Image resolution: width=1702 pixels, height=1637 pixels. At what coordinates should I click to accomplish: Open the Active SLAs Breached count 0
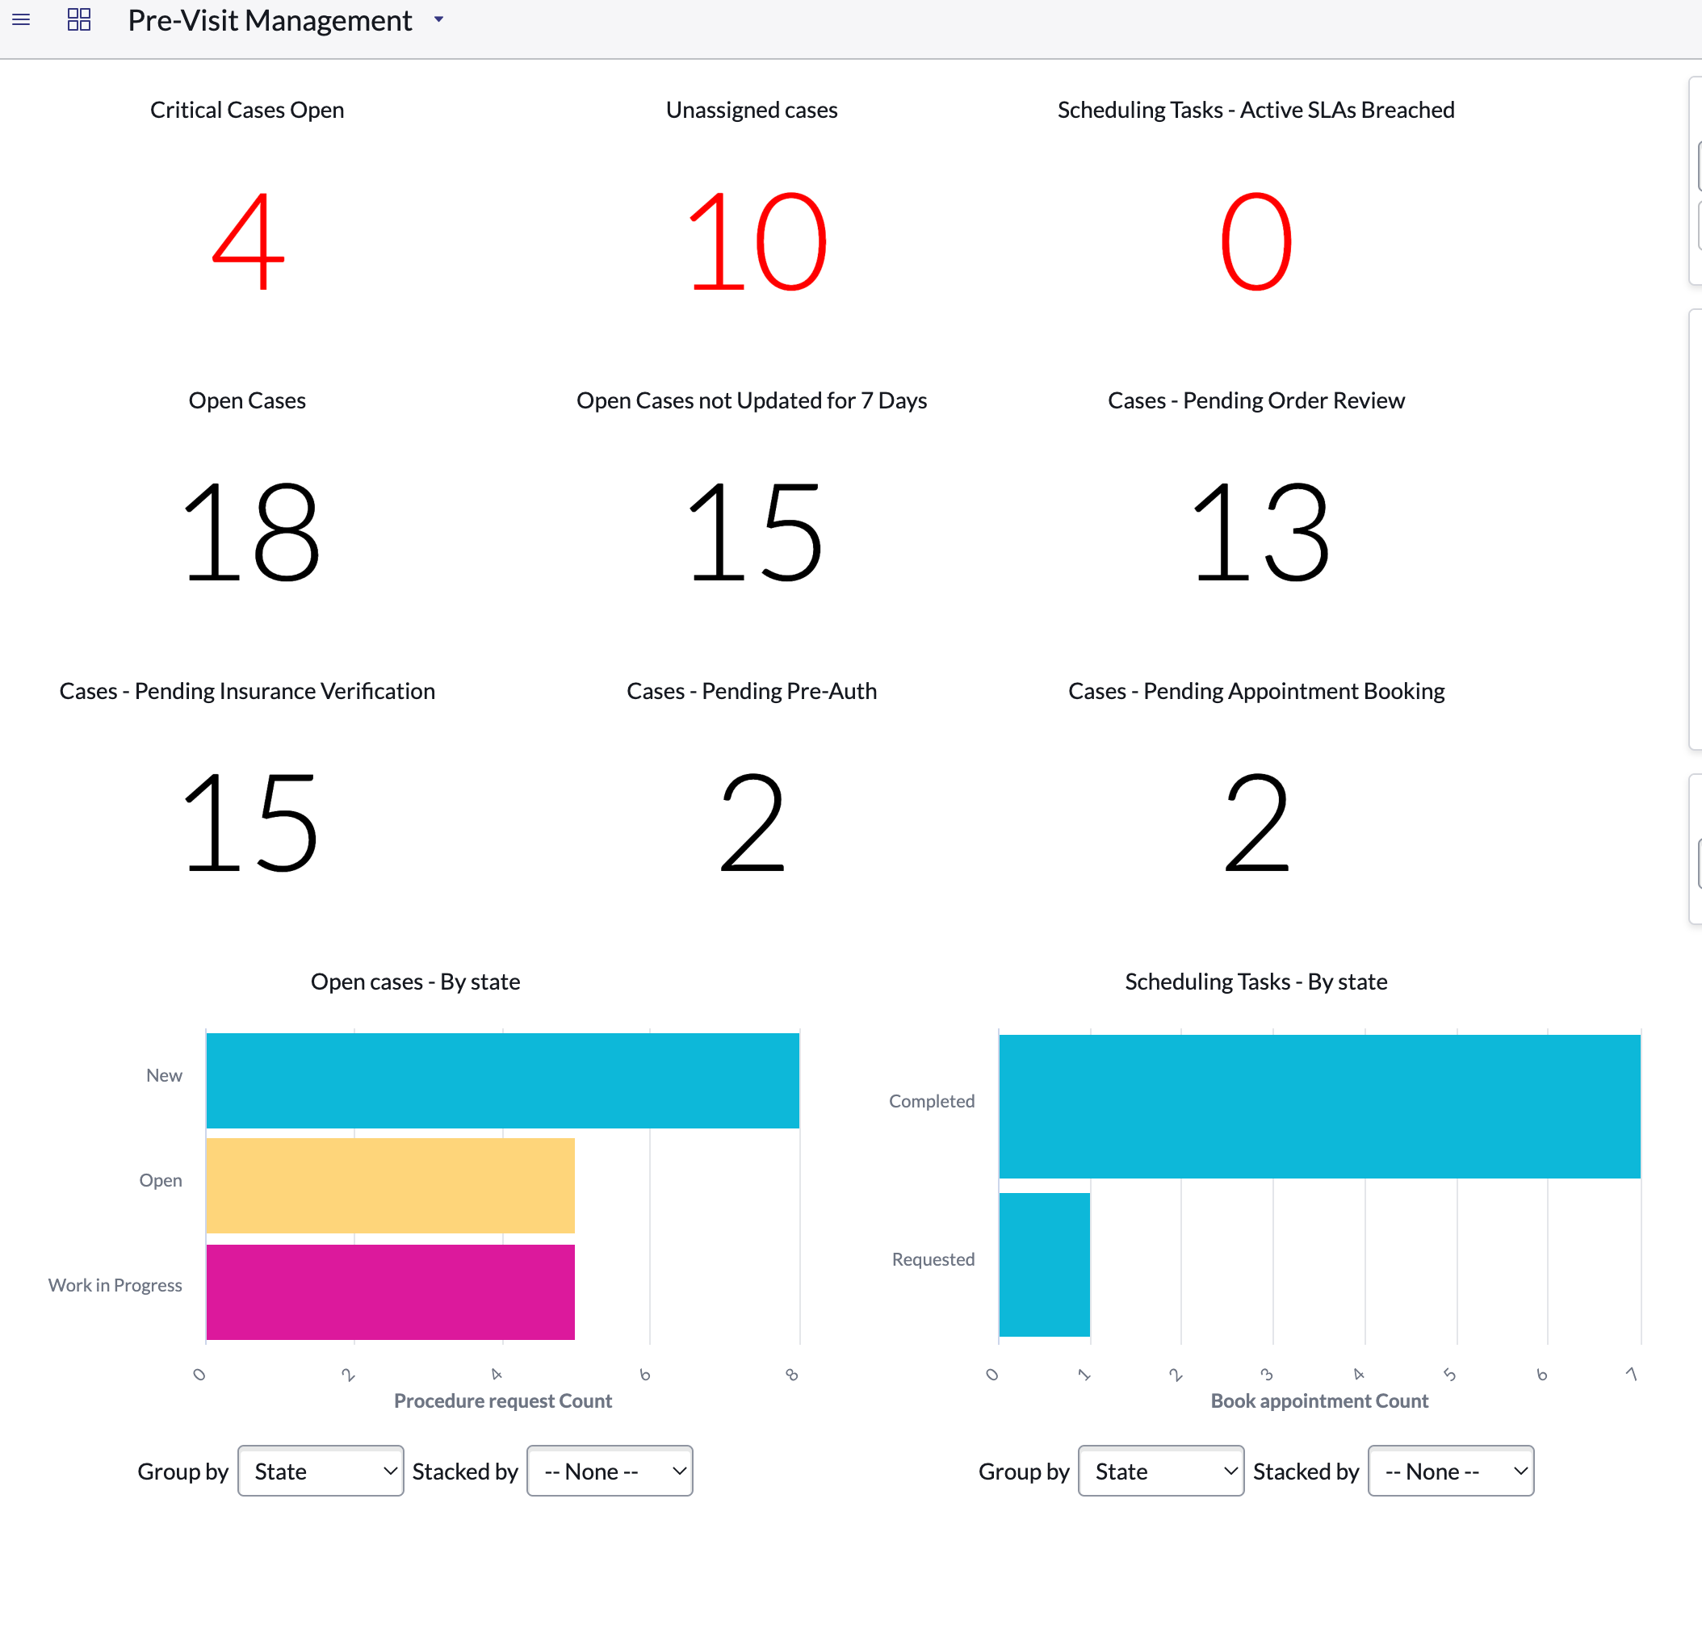pyautogui.click(x=1256, y=242)
